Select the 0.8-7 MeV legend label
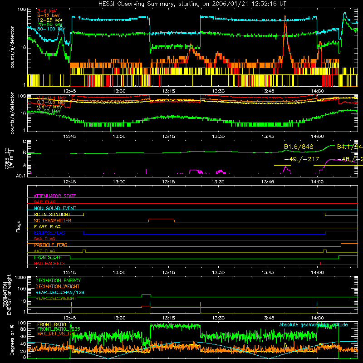This screenshot has height=363, width=363. [x=49, y=107]
